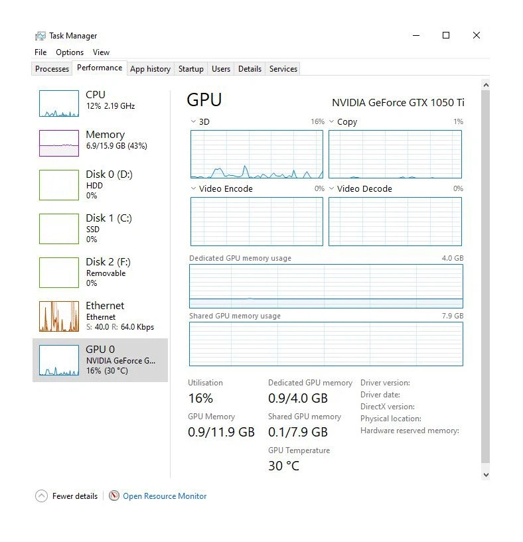Select the Disk 0 (D:) graph thumbnail
The width and height of the screenshot is (523, 542).
[x=59, y=185]
